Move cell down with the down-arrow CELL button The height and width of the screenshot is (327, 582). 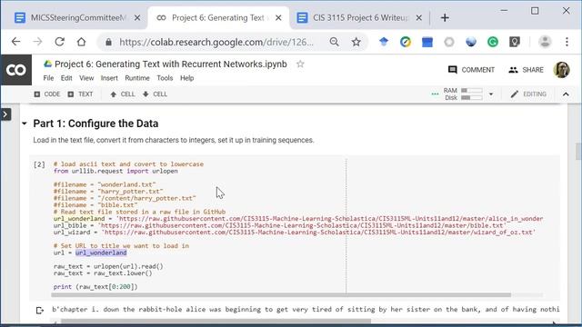coord(155,94)
